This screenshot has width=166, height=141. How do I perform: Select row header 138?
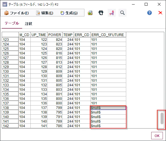click(10, 108)
